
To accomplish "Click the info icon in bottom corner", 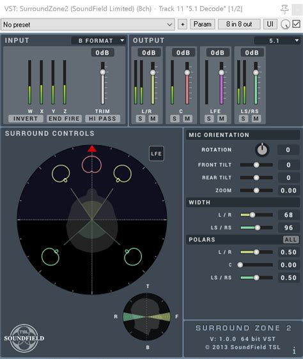I will tap(294, 350).
